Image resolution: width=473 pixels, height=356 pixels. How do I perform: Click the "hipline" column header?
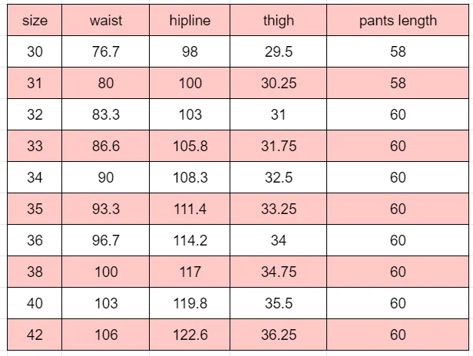[190, 21]
